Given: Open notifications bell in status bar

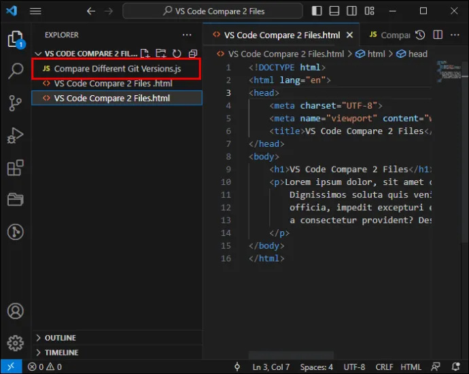Looking at the screenshot, I should coord(456,367).
